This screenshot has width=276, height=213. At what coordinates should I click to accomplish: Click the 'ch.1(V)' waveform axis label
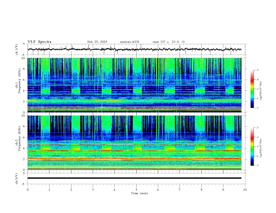17,49
